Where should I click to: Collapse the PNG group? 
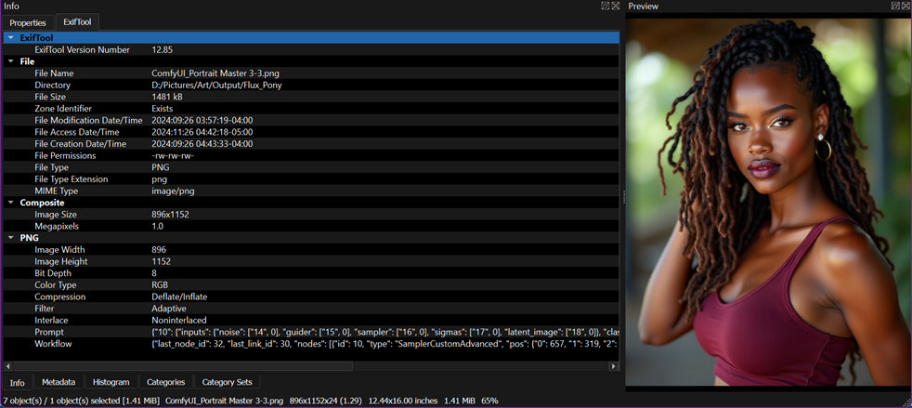click(x=10, y=238)
